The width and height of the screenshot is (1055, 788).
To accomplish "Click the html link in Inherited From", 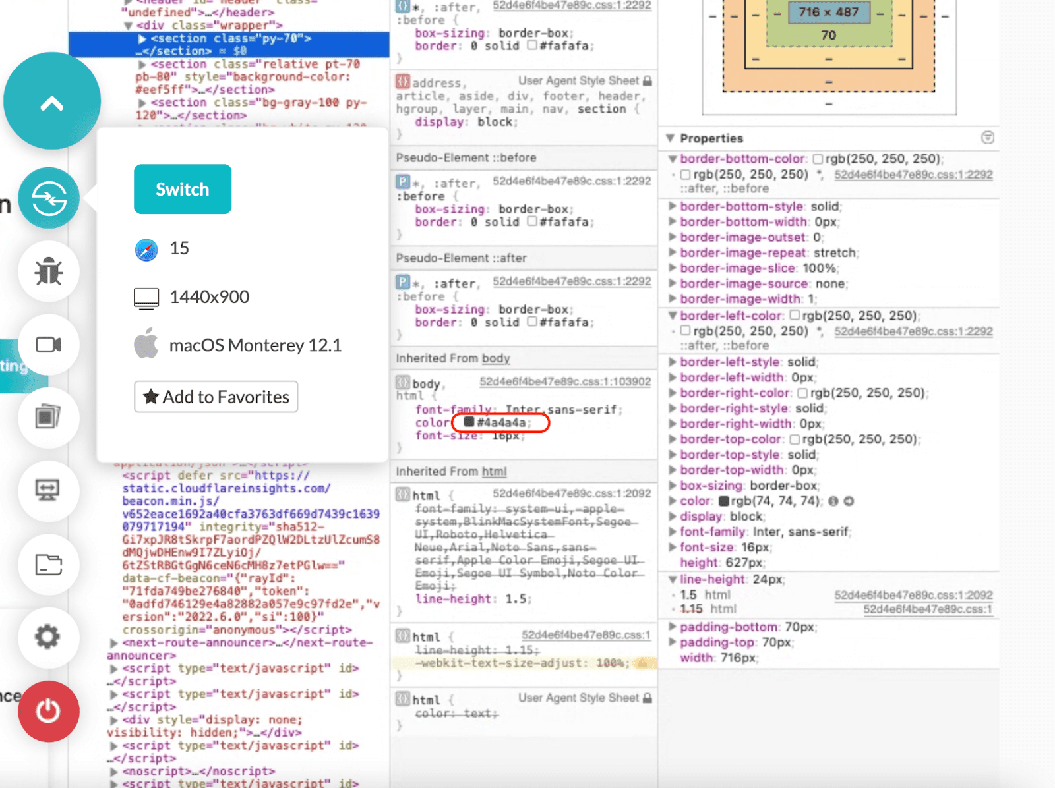I will tap(494, 472).
